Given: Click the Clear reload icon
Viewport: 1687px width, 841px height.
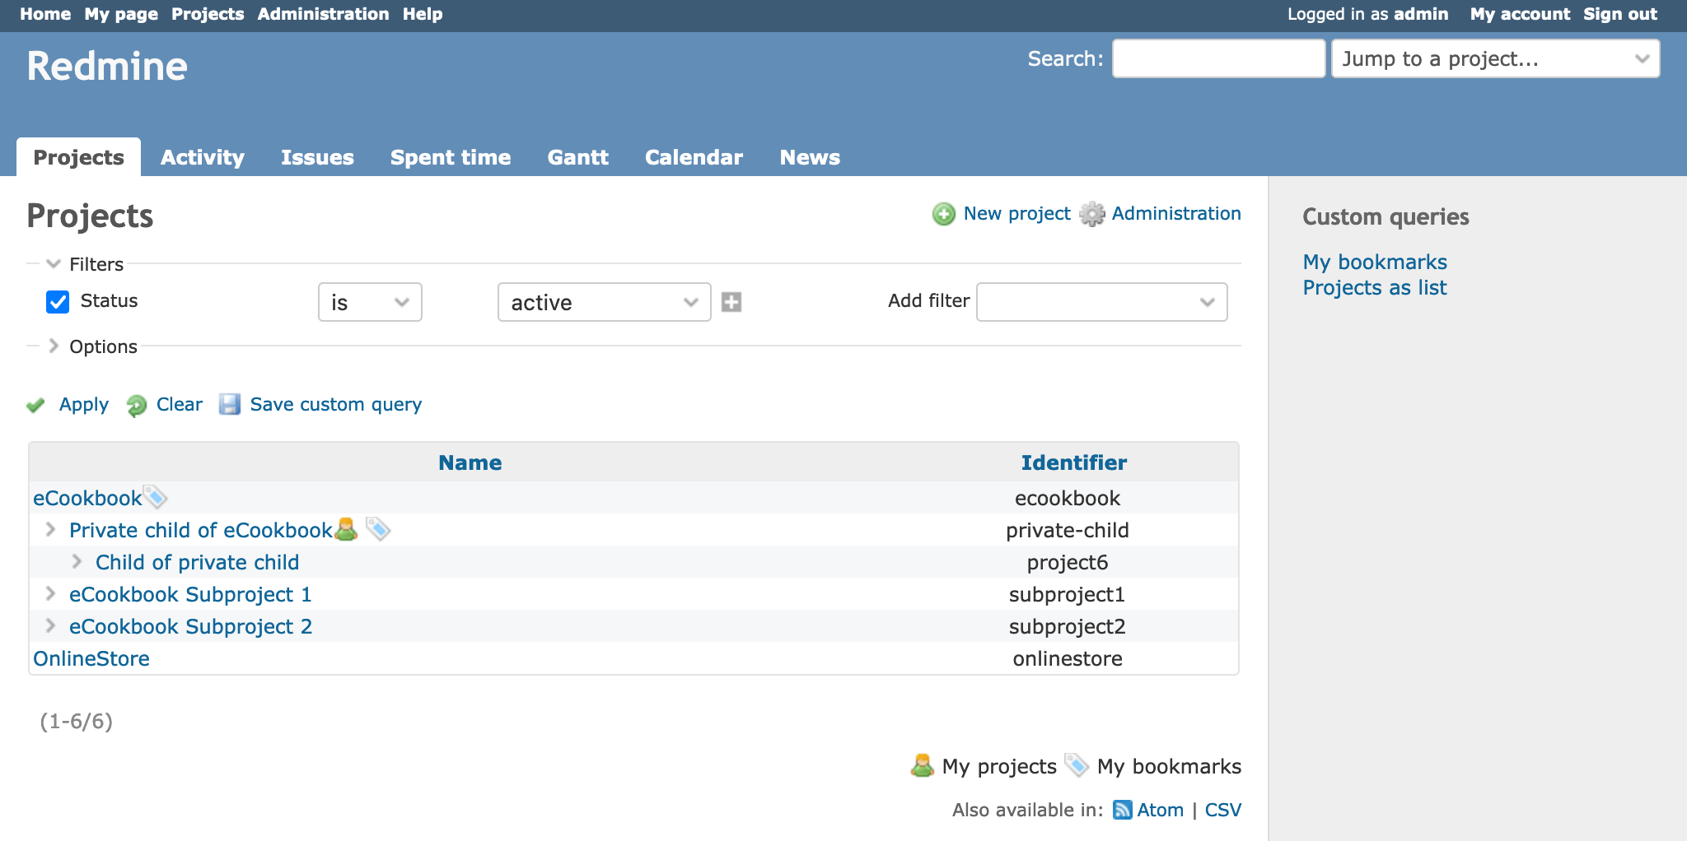Looking at the screenshot, I should [136, 405].
